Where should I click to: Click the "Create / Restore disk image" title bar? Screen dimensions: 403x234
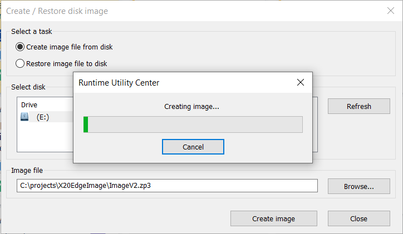57,11
